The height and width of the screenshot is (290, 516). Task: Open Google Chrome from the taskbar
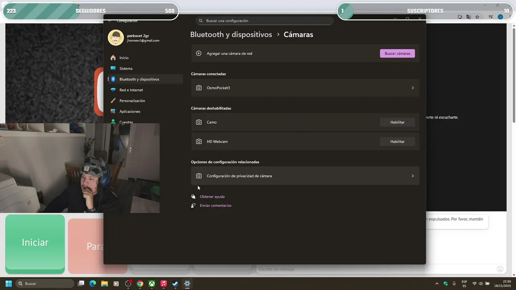[x=140, y=284]
